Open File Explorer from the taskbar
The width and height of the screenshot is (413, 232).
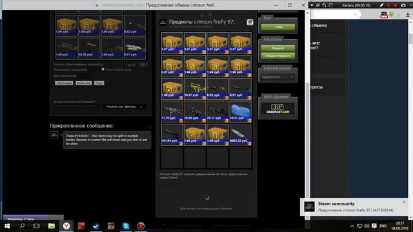52,226
